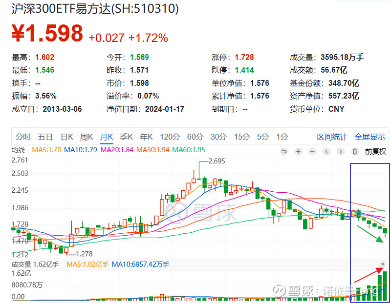This screenshot has height=303, width=391.
Task: Close the 成交量 volume indicator panel
Action: (x=383, y=264)
